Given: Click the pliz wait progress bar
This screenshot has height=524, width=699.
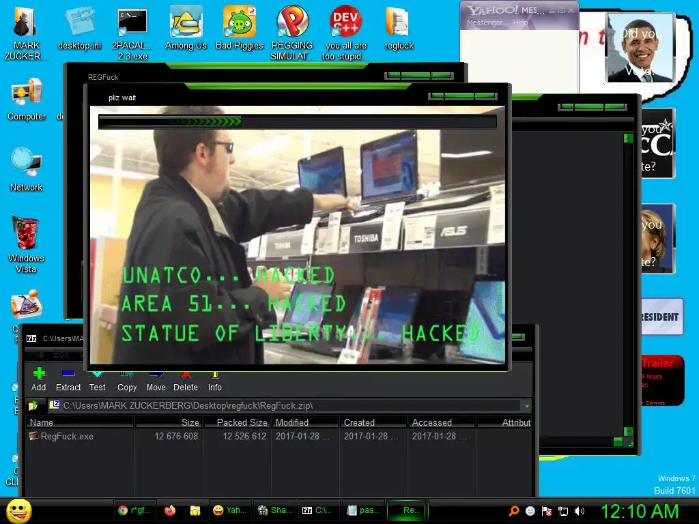Looking at the screenshot, I should (298, 121).
